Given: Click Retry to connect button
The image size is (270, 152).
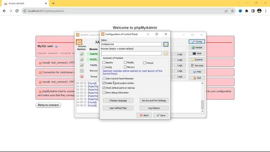Looking at the screenshot, I should pyautogui.click(x=49, y=105).
